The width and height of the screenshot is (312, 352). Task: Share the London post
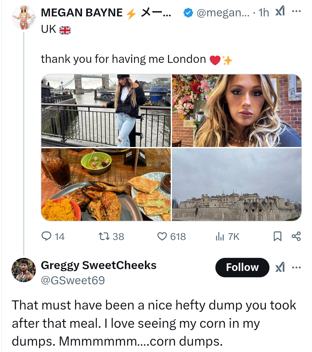pos(296,236)
